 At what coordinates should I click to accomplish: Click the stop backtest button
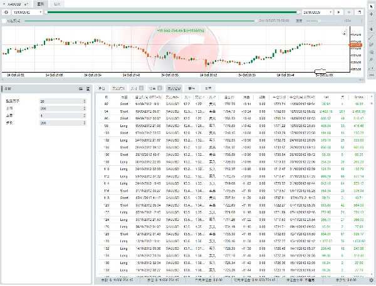point(348,12)
